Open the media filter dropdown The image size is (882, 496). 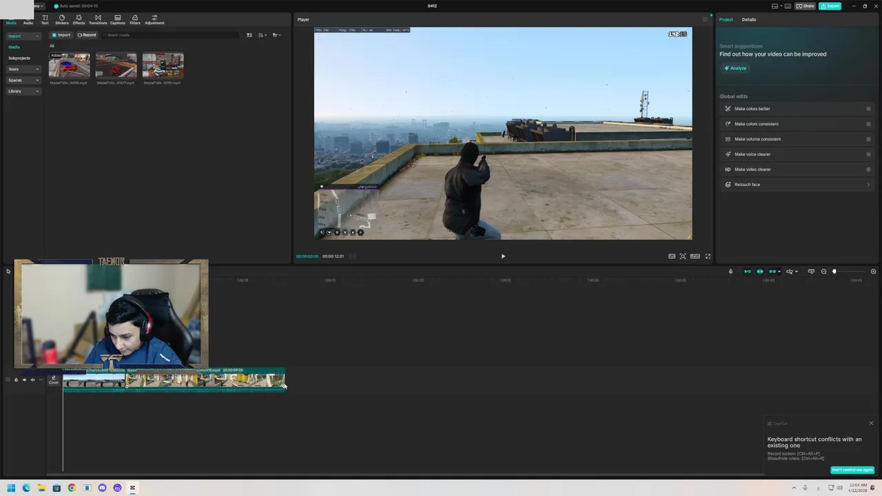pos(276,35)
